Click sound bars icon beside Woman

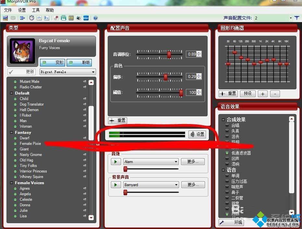(85, 126)
